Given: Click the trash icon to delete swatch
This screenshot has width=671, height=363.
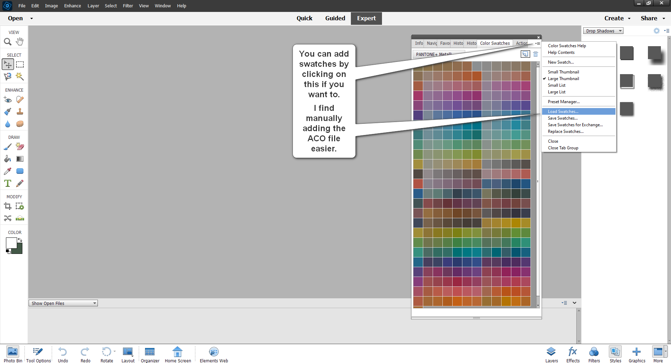Looking at the screenshot, I should pyautogui.click(x=536, y=54).
